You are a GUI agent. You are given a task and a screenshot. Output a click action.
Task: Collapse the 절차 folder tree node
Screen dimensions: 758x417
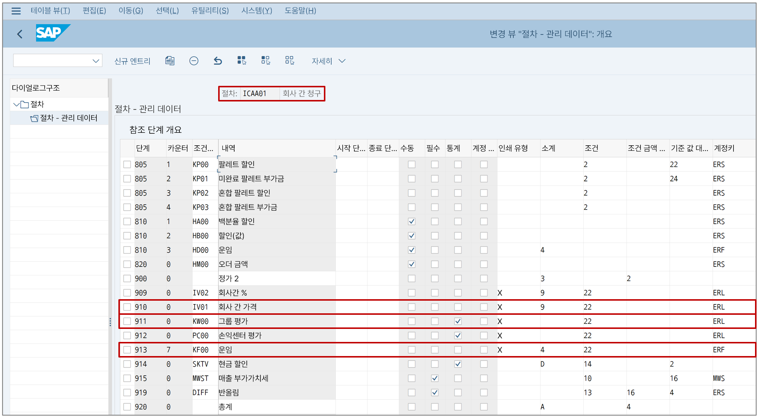click(x=16, y=104)
